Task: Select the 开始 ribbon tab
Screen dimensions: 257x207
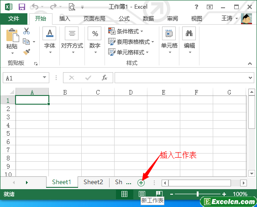Action: tap(41, 19)
